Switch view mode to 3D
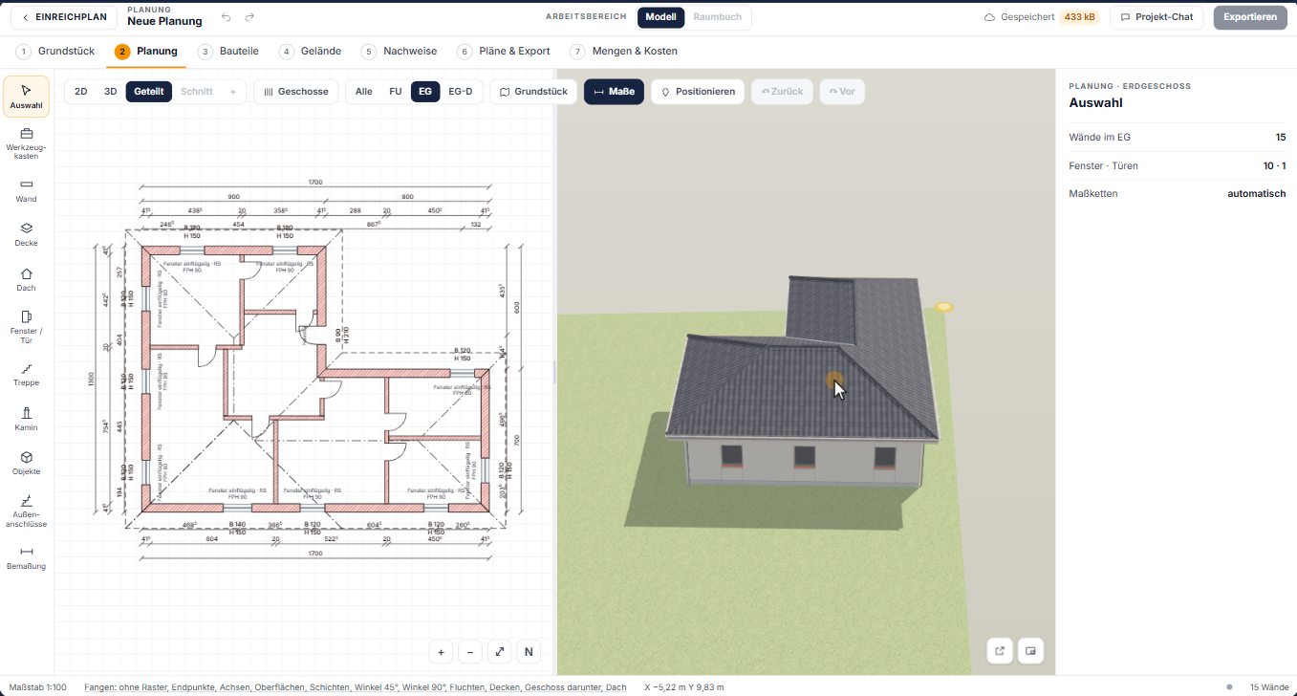The width and height of the screenshot is (1297, 696). tap(110, 92)
